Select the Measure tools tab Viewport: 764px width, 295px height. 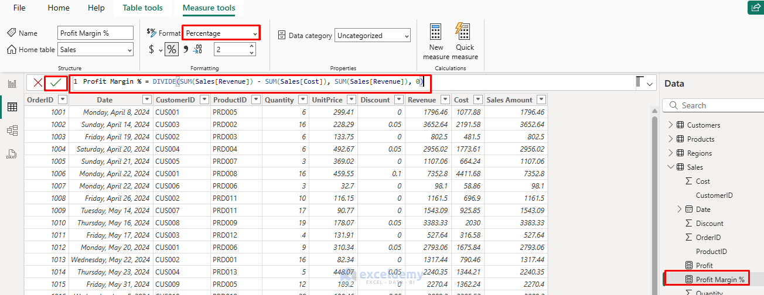click(x=209, y=8)
